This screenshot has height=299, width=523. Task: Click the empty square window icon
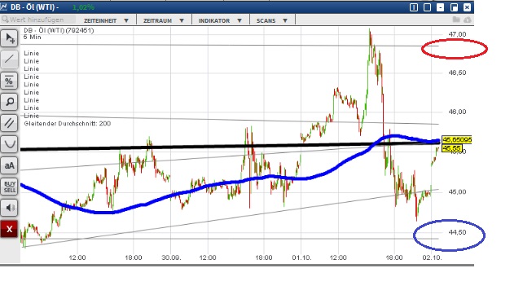pos(427,7)
